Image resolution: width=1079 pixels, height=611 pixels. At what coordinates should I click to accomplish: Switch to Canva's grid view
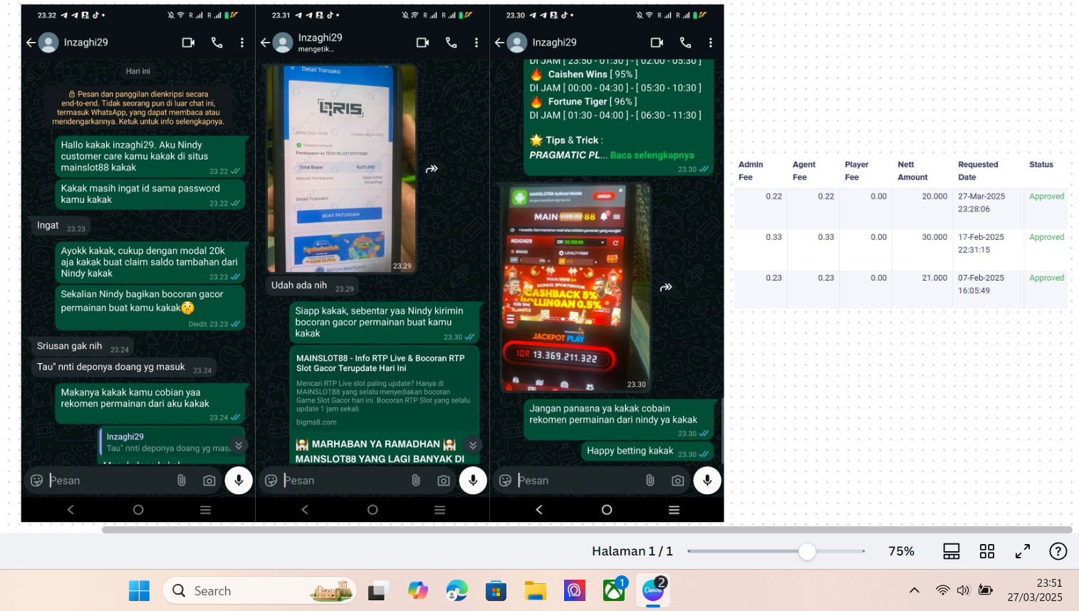tap(987, 551)
